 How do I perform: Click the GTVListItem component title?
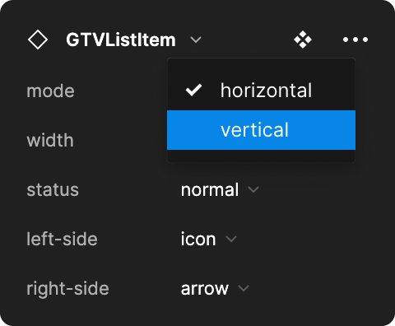pos(121,40)
